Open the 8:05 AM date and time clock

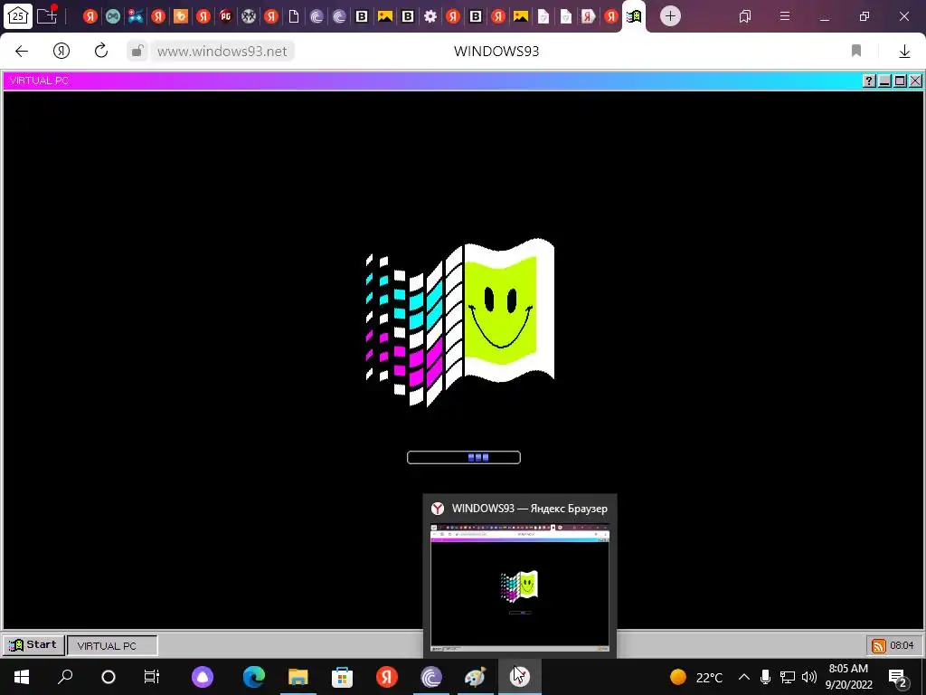pyautogui.click(x=848, y=677)
